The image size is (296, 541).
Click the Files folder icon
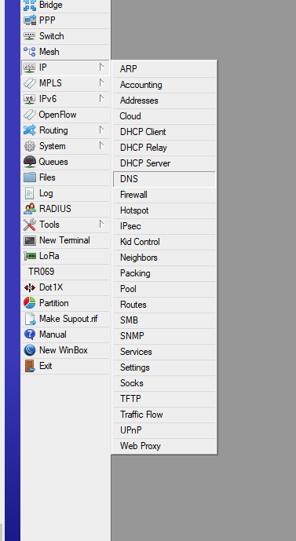[x=30, y=177]
